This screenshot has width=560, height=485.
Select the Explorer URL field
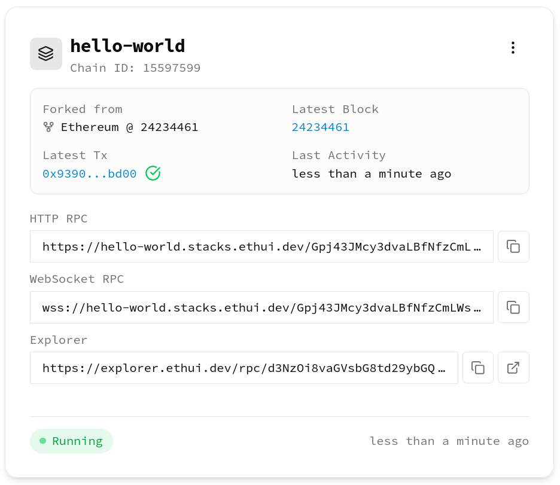coord(244,368)
